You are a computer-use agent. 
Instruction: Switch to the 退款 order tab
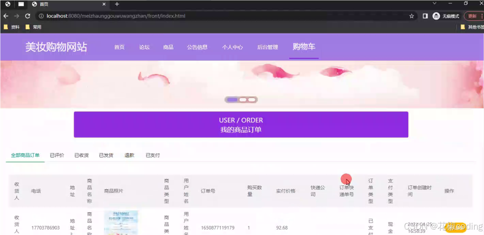click(x=129, y=155)
